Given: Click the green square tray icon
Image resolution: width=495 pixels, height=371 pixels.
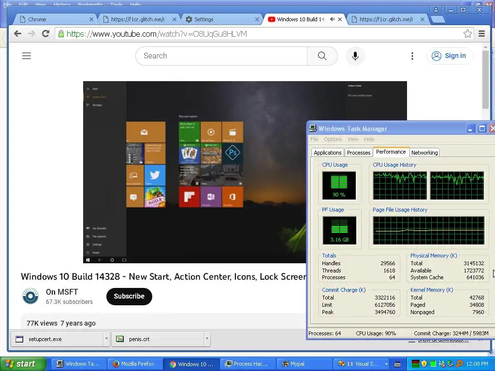Looking at the screenshot, I should [433, 364].
